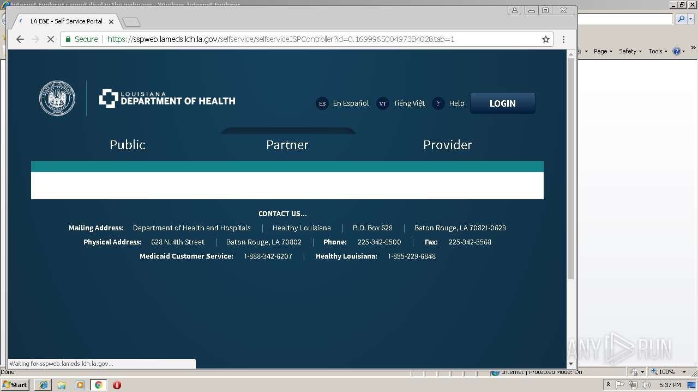This screenshot has width=698, height=392.
Task: Open the media player taskbar icon
Action: [80, 385]
